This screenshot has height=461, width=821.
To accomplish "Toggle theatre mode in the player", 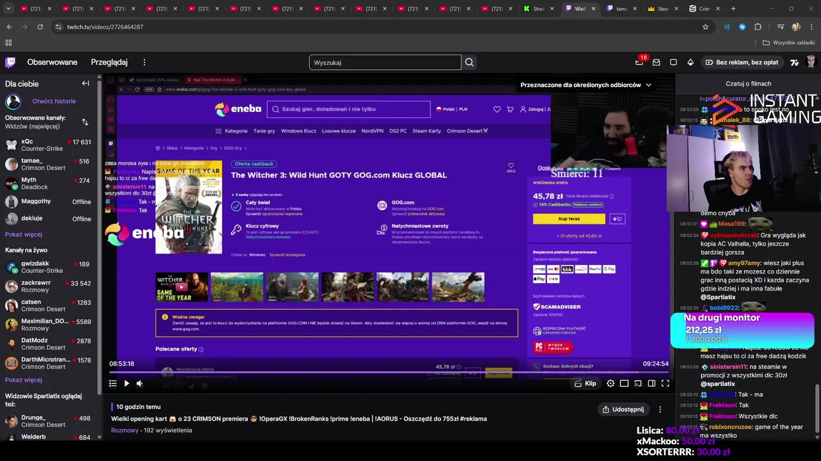I will point(624,384).
